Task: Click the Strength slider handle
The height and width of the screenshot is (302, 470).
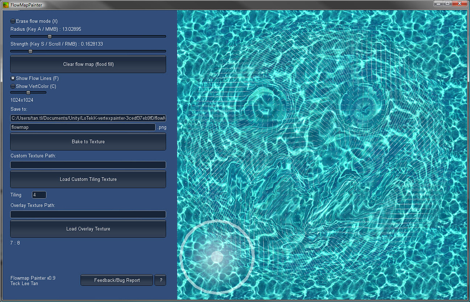Action: (30, 51)
